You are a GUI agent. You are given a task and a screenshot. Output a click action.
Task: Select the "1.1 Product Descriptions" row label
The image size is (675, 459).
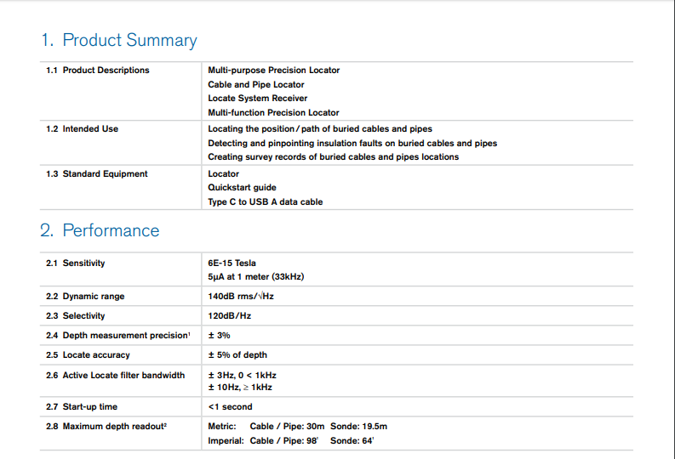click(98, 71)
